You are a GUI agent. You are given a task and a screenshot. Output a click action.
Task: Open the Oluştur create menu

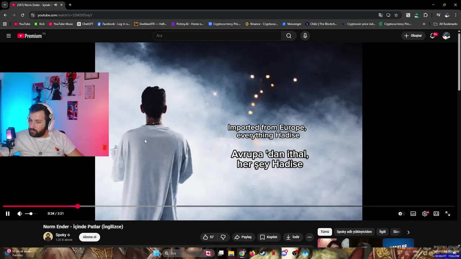click(413, 36)
